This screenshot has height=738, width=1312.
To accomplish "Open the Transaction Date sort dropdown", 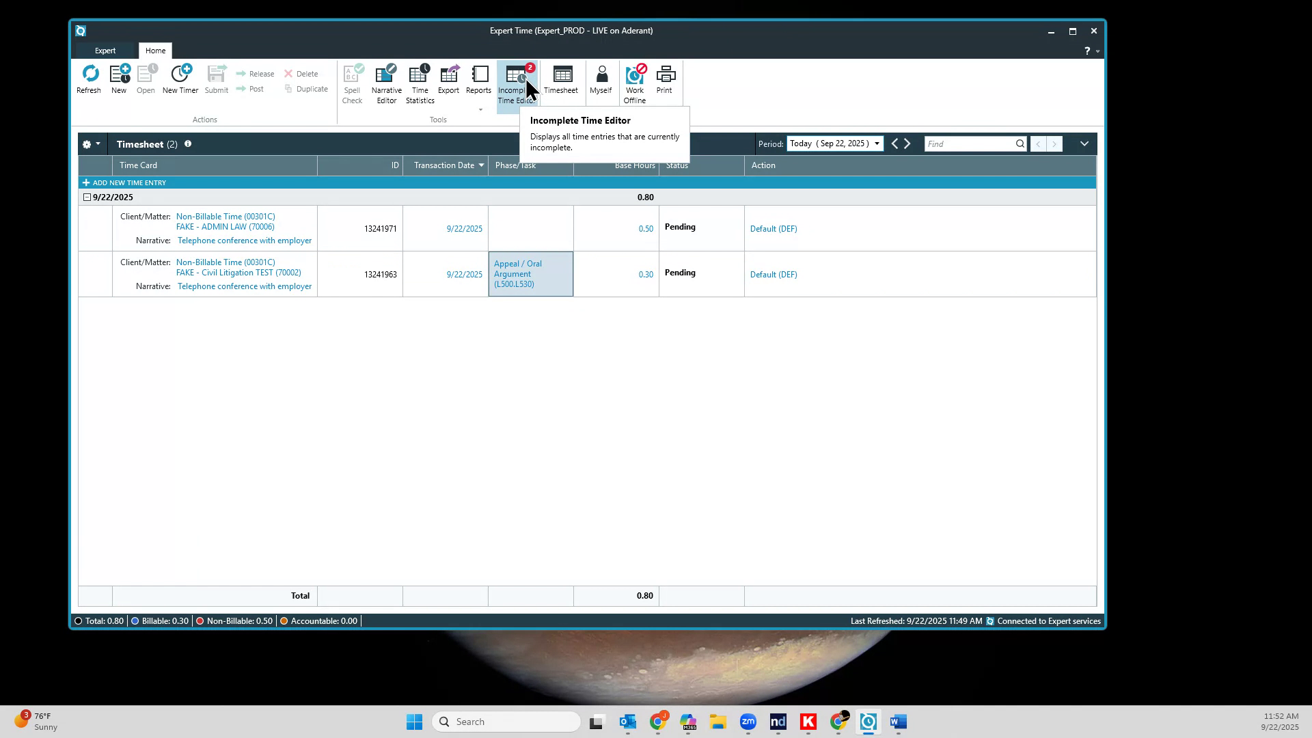I will tap(482, 165).
